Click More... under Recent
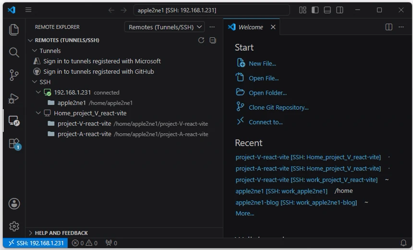This screenshot has height=250, width=413. click(x=245, y=214)
